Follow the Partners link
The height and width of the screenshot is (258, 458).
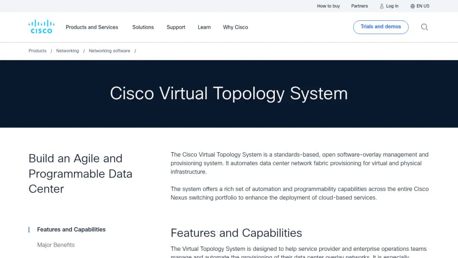(359, 6)
